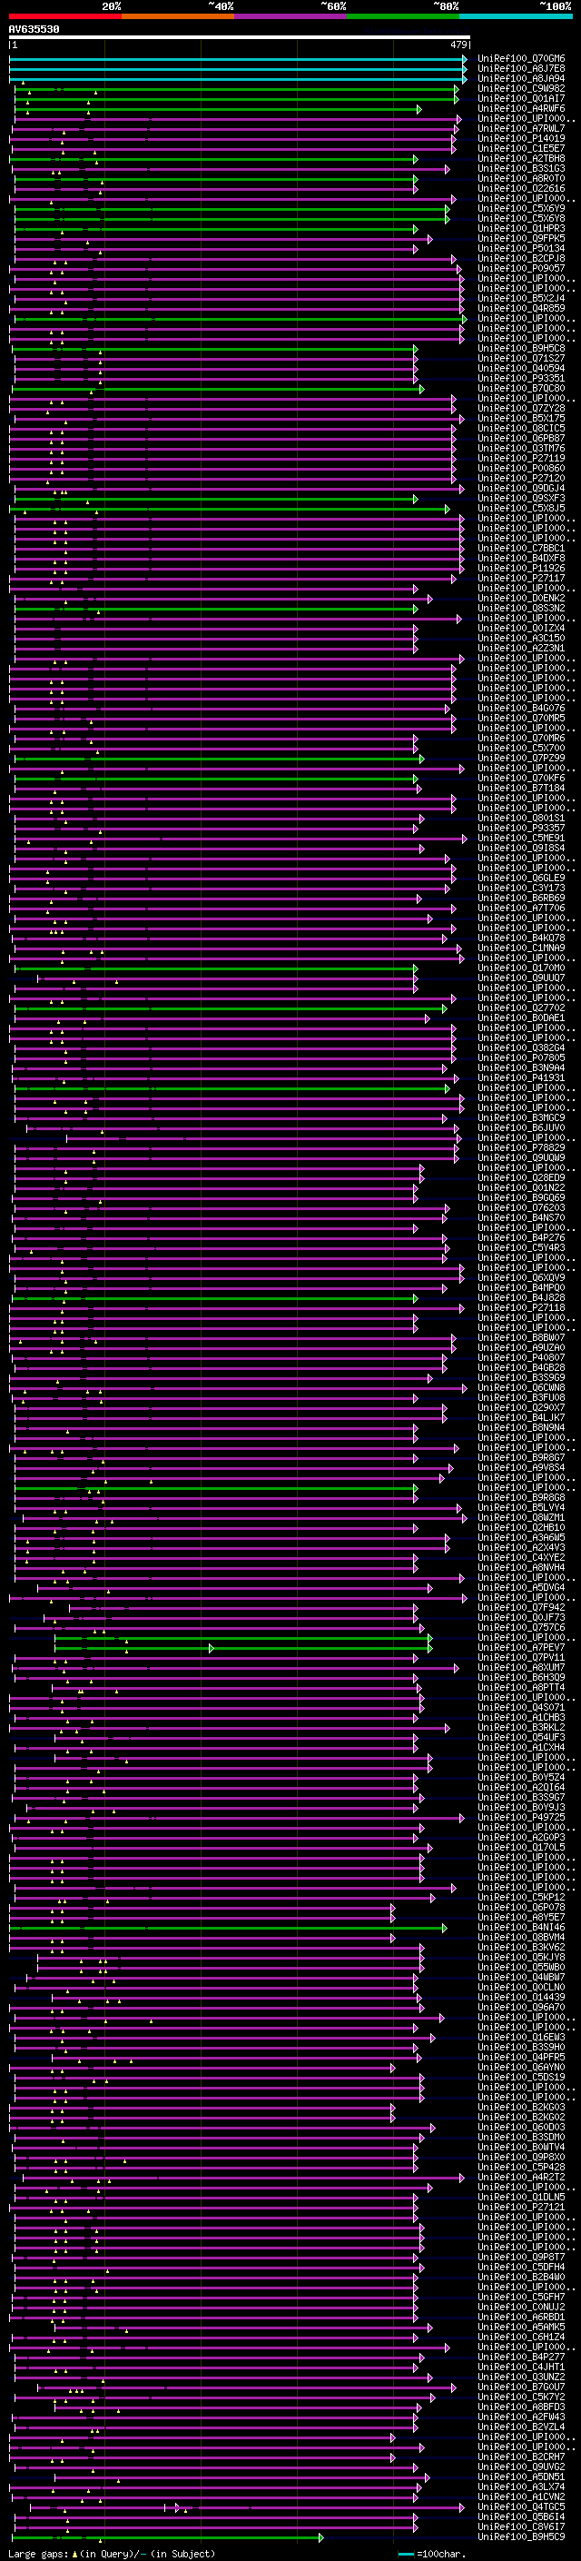Click the UniRef100_P14019 label
This screenshot has width=581, height=2561.
click(x=521, y=139)
